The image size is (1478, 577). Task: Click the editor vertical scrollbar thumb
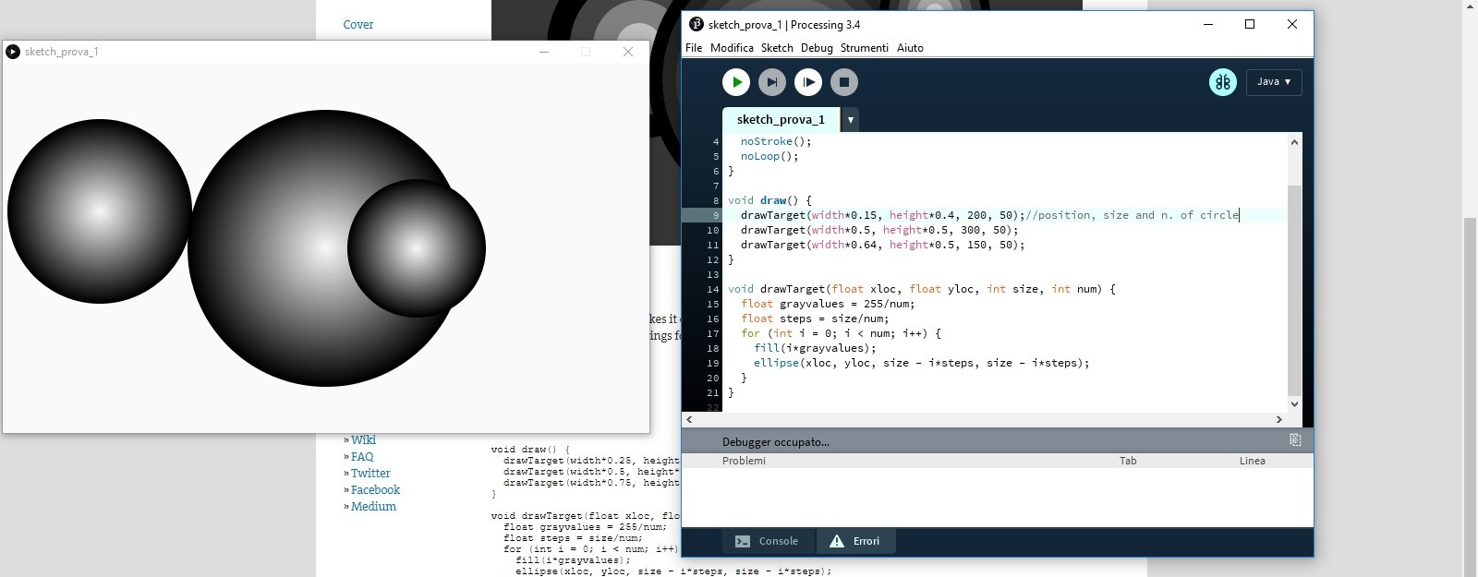pyautogui.click(x=1294, y=290)
